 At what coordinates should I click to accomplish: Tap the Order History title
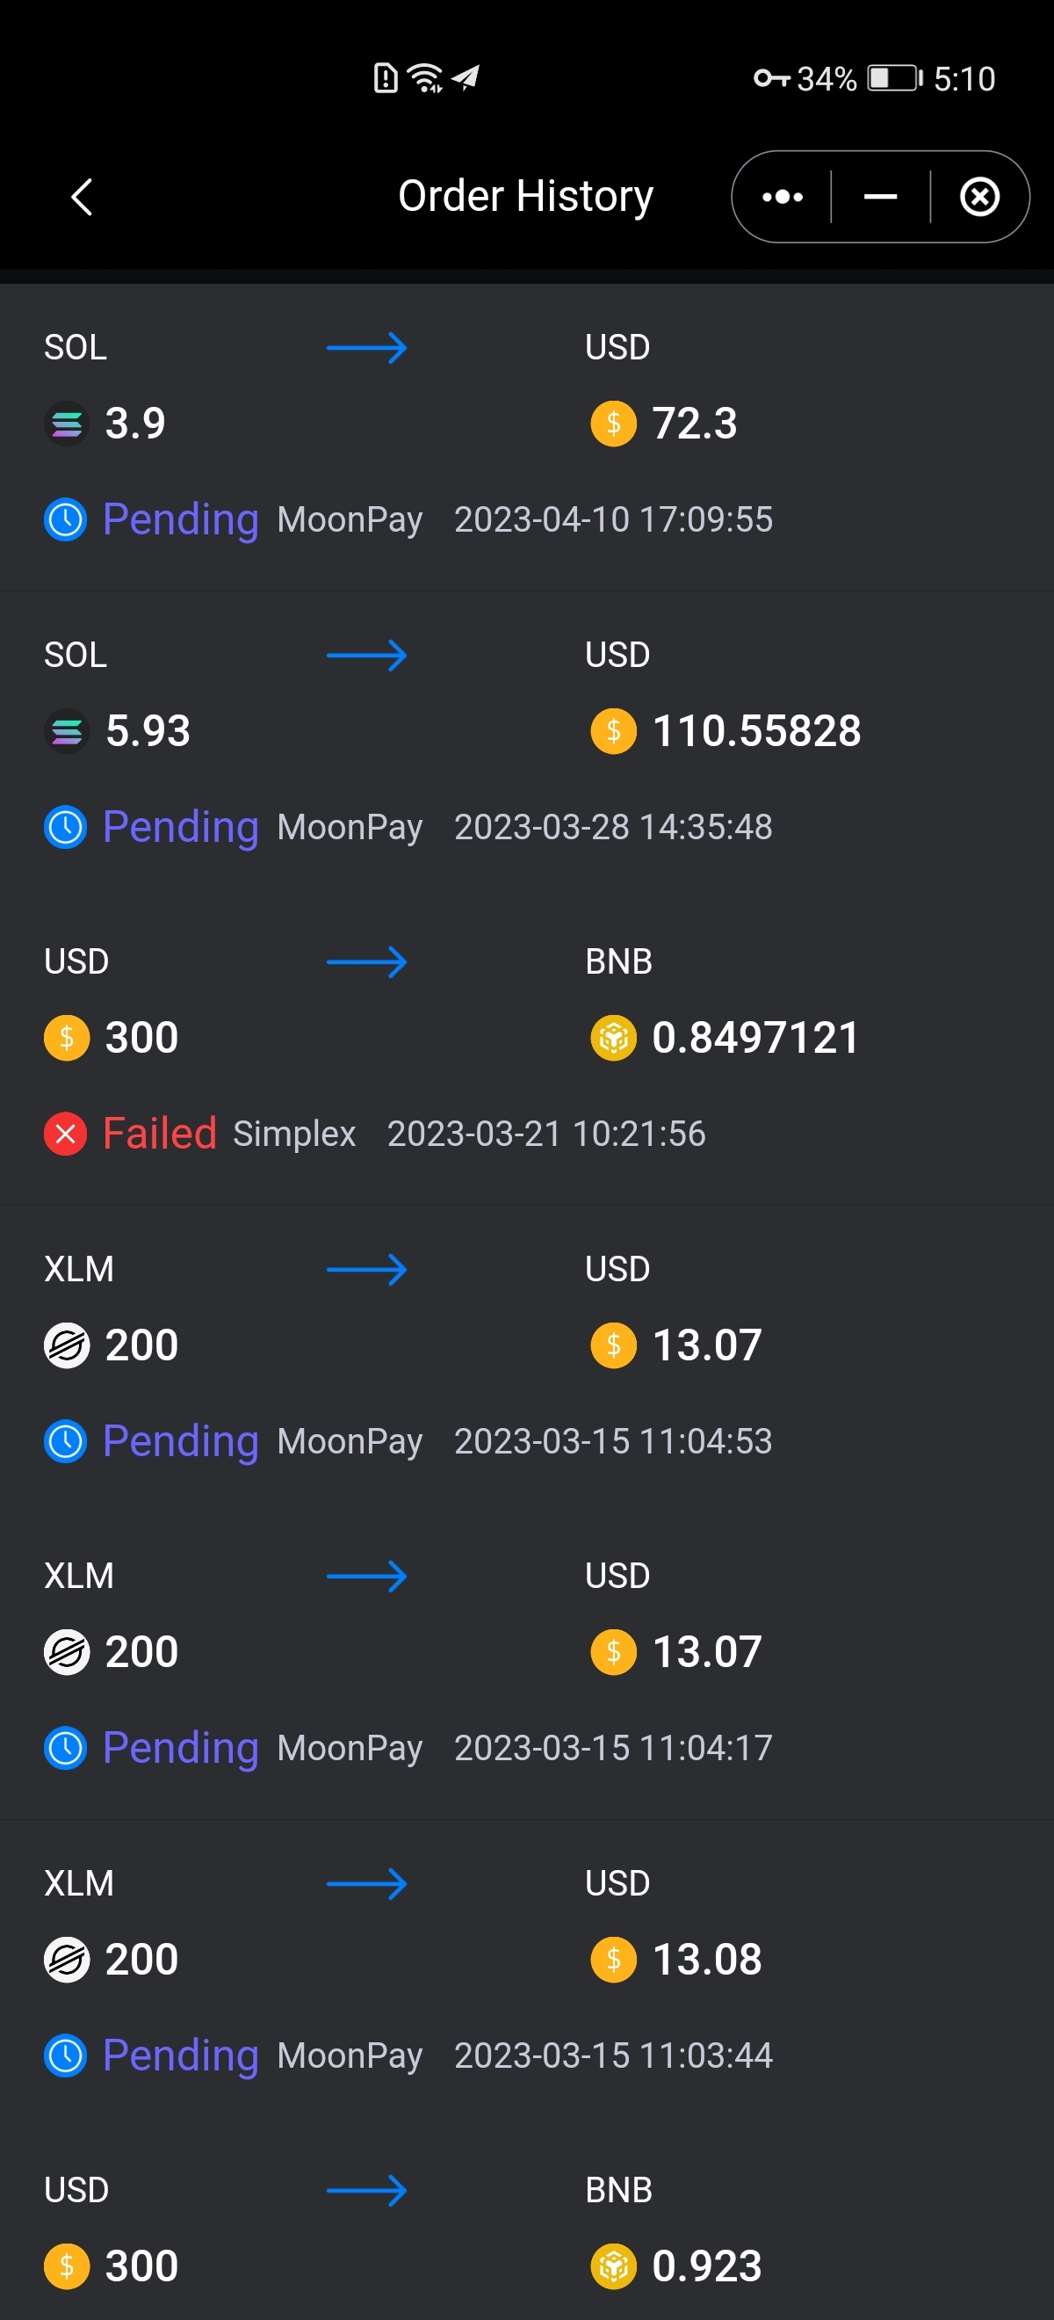tap(525, 196)
